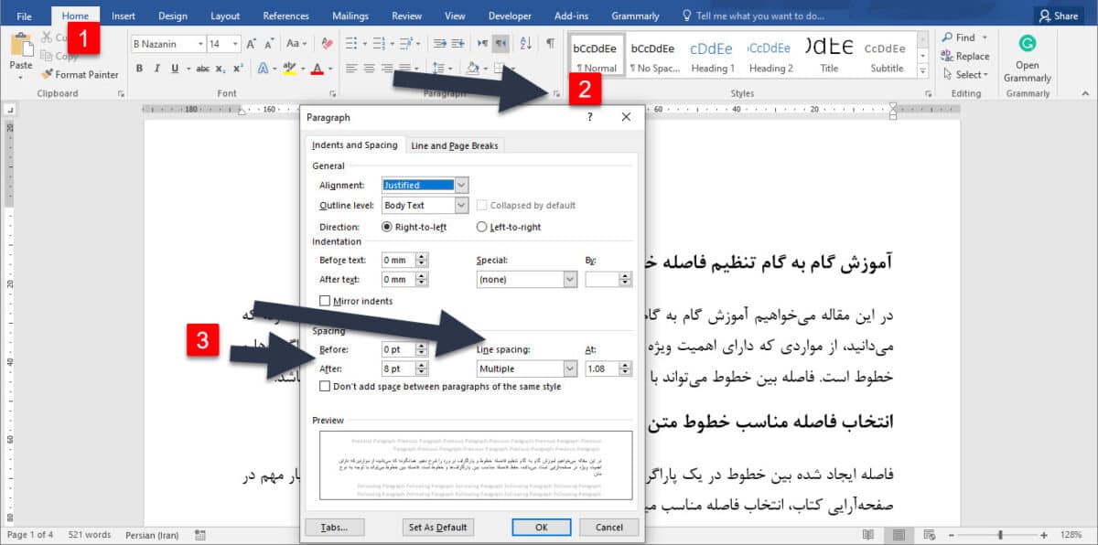Open the Select dropdown in Editing
The height and width of the screenshot is (545, 1098).
tap(965, 75)
